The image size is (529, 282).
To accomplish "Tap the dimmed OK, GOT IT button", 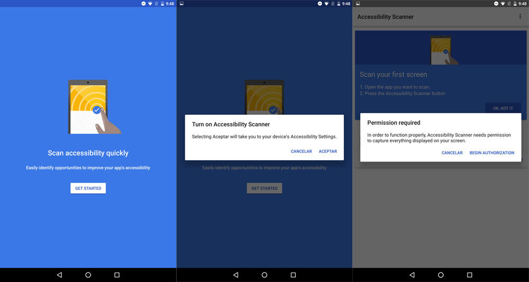I will (503, 108).
